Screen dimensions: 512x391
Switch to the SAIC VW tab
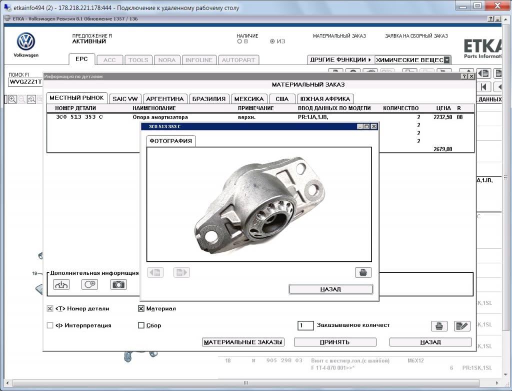click(x=125, y=99)
